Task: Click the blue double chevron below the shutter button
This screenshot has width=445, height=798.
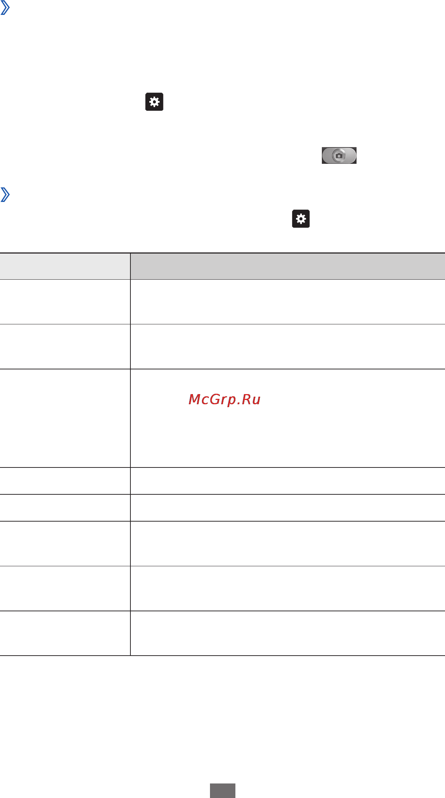Action: click(x=5, y=195)
